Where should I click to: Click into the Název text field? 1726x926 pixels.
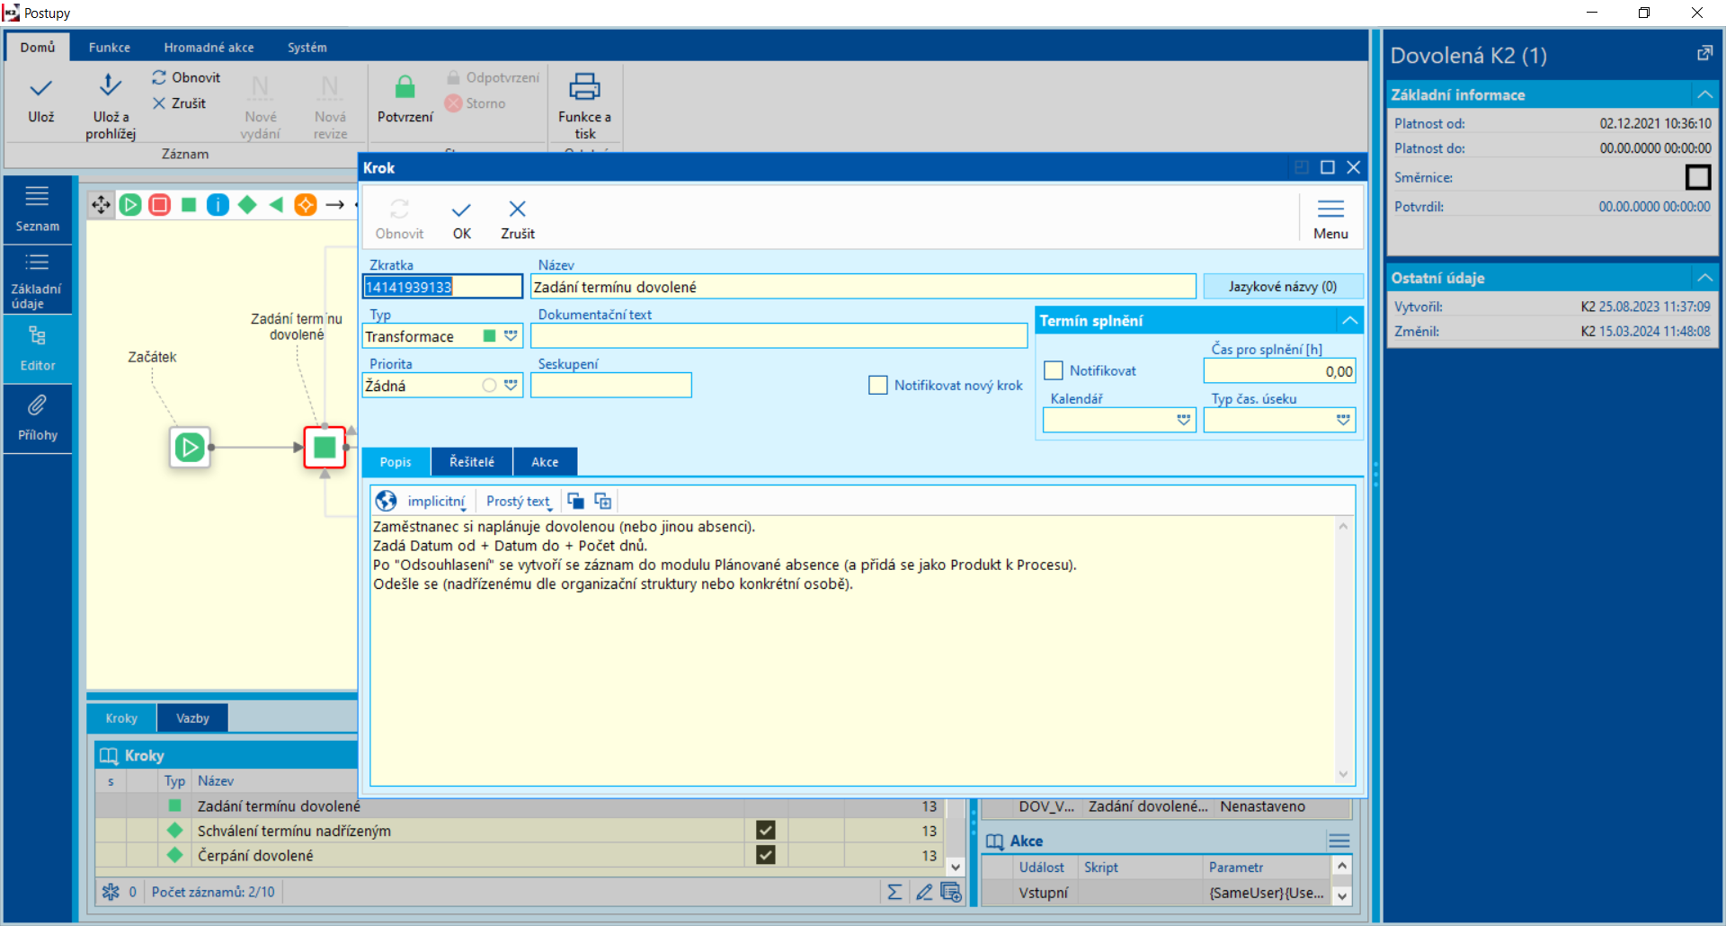(861, 287)
